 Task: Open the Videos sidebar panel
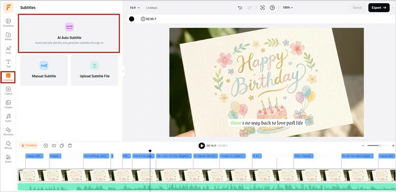tap(8, 90)
